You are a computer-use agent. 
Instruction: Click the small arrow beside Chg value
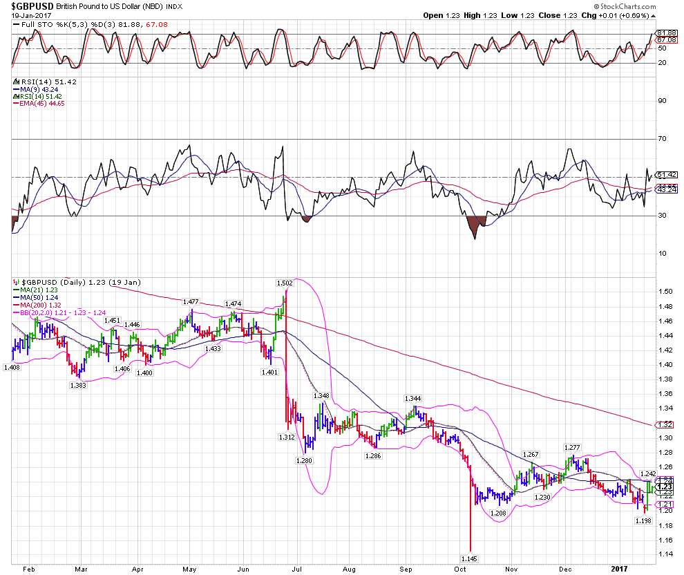[654, 15]
